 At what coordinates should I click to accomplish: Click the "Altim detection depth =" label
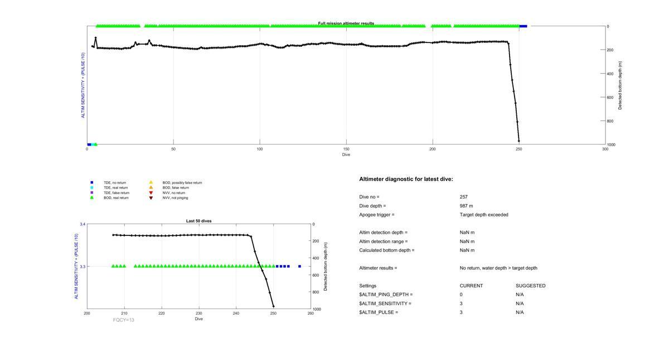pyautogui.click(x=384, y=233)
